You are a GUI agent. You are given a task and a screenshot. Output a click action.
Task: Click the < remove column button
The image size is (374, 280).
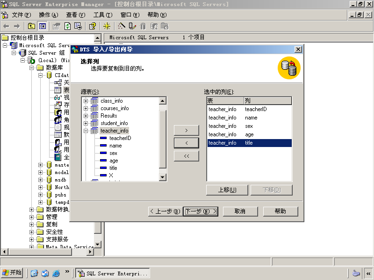[186, 143]
